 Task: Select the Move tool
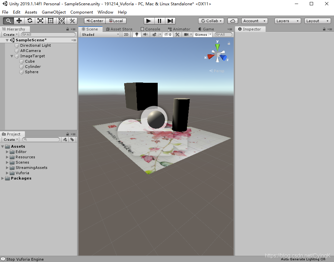pos(19,21)
